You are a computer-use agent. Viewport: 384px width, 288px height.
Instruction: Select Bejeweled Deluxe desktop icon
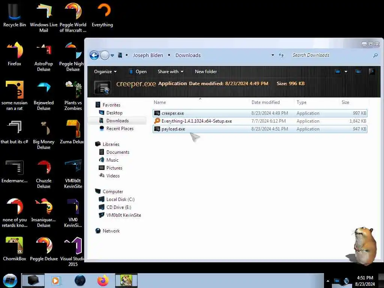43,96
